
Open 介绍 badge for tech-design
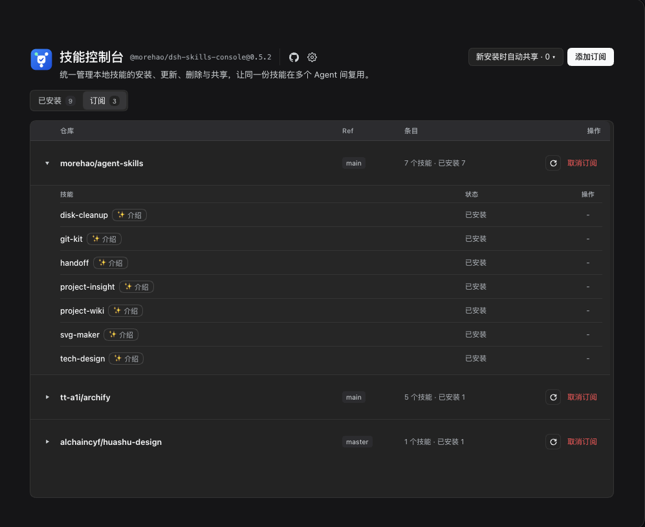(126, 358)
